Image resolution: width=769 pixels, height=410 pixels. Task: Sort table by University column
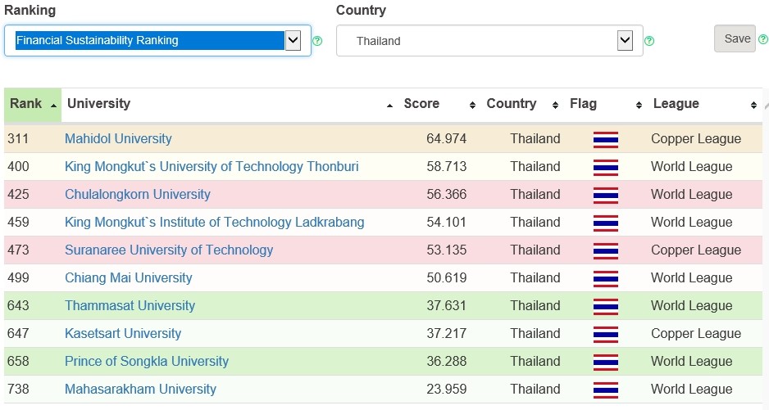pos(230,104)
